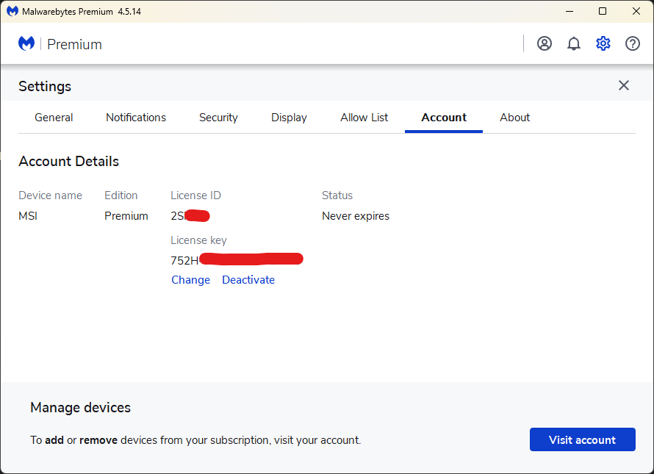Open the help question mark icon
654x474 pixels.
(632, 43)
